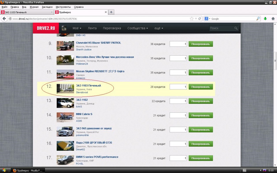The image size is (277, 173).
Task: Click the Russian flag tray icon
Action: coord(265,170)
